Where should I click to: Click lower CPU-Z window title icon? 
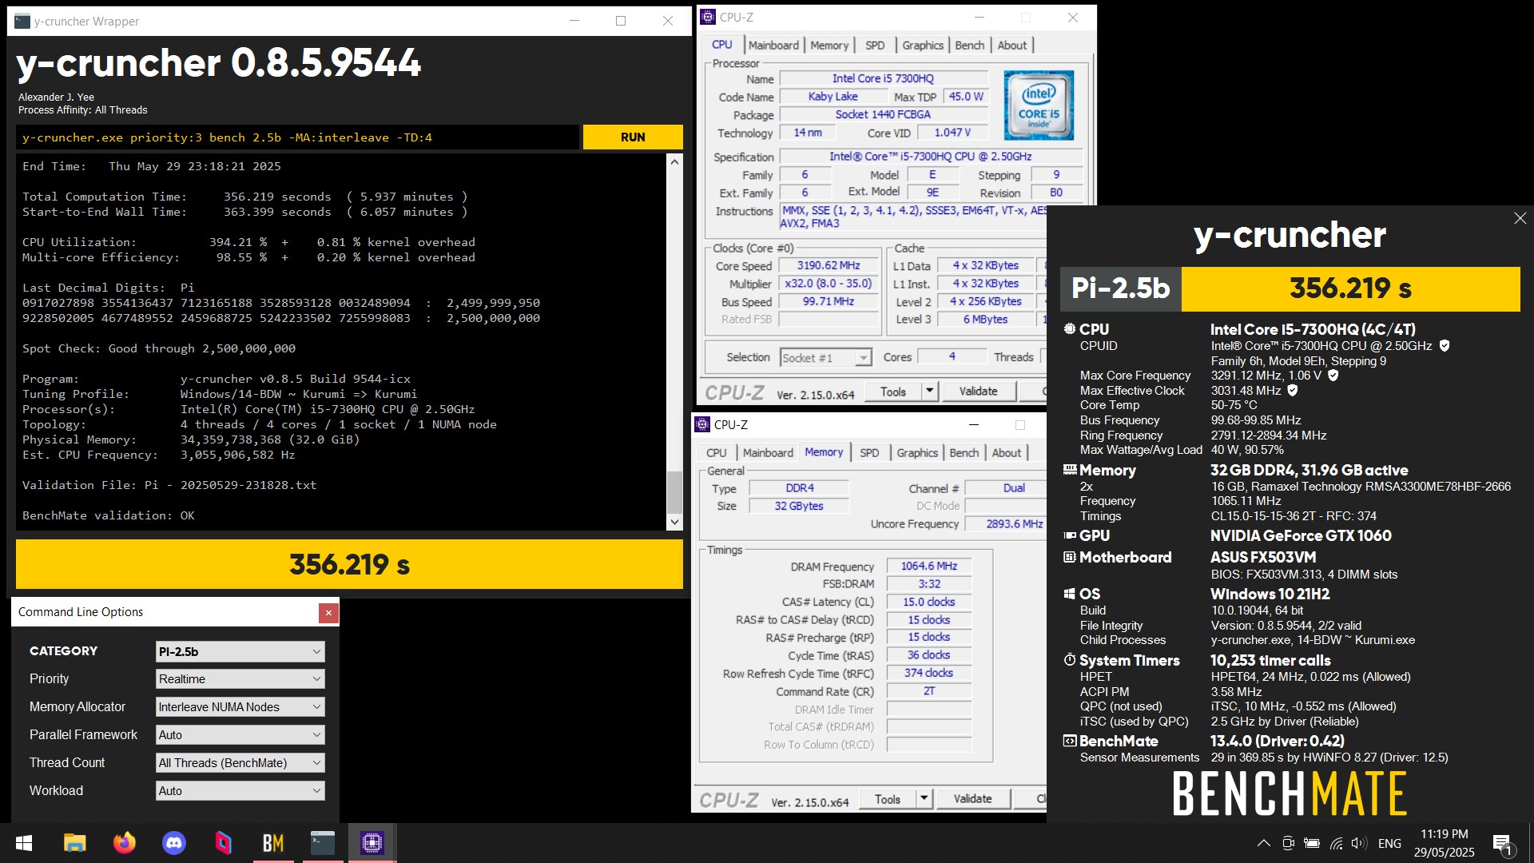click(x=702, y=424)
